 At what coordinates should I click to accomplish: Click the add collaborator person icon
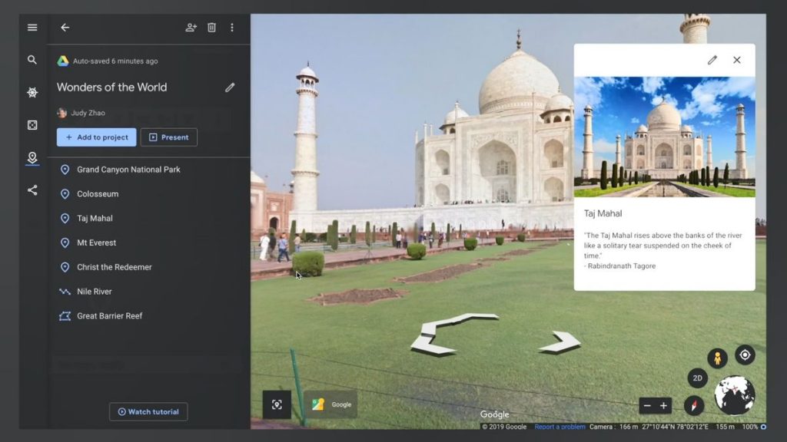pos(191,28)
